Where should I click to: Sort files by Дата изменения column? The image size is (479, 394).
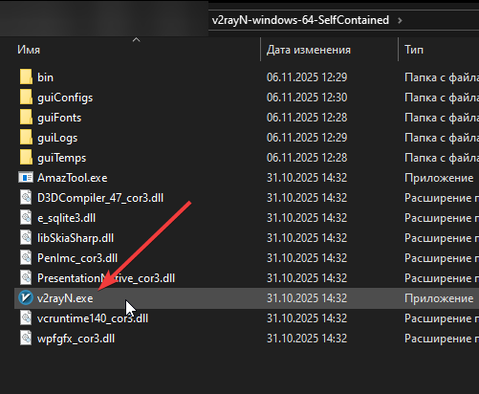click(309, 50)
